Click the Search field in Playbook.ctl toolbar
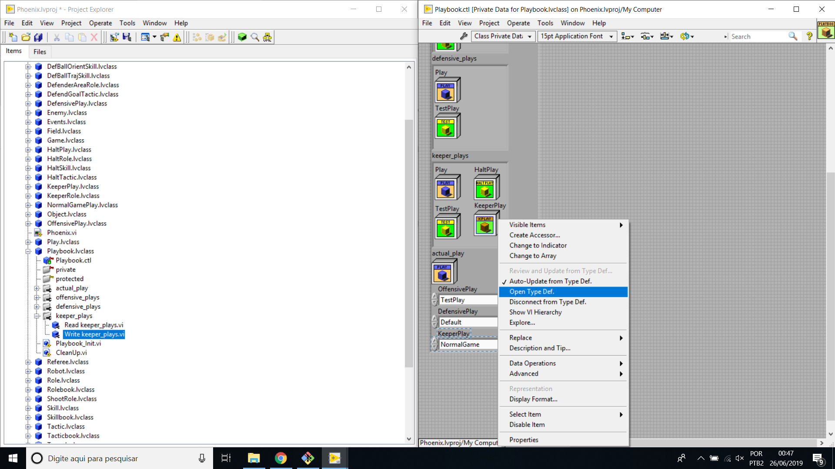The width and height of the screenshot is (835, 469). [x=758, y=36]
